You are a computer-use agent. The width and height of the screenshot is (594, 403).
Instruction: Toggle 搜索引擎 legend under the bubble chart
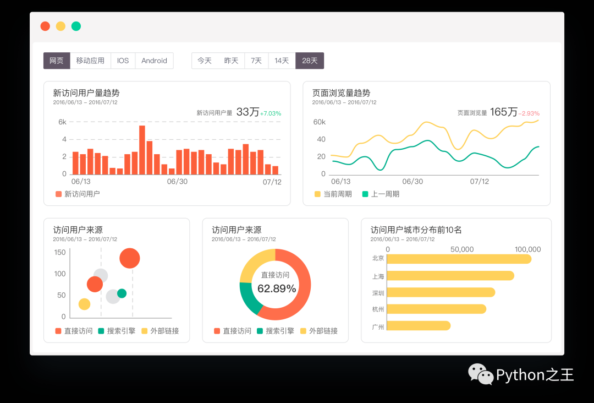[117, 331]
